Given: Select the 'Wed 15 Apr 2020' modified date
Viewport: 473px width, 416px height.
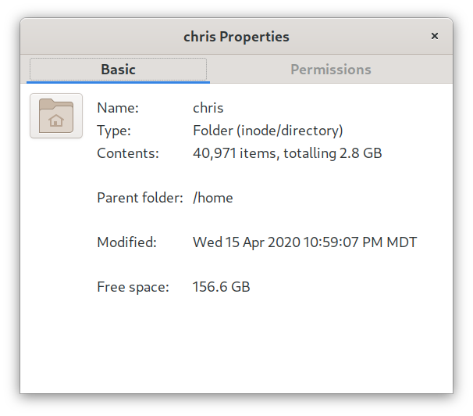Looking at the screenshot, I should 247,242.
